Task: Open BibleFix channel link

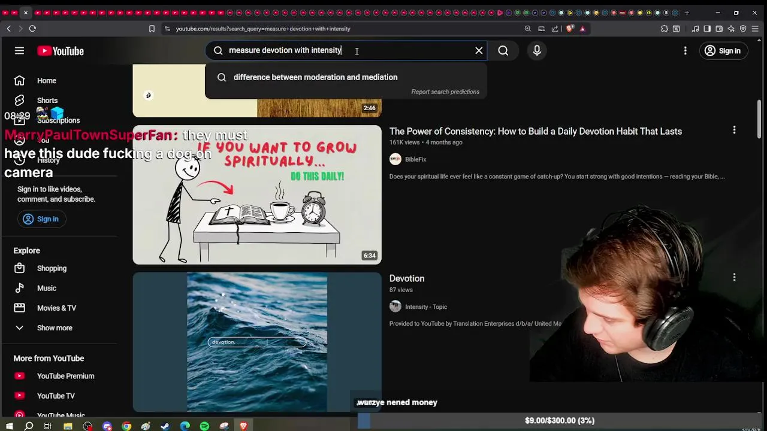Action: coord(415,159)
